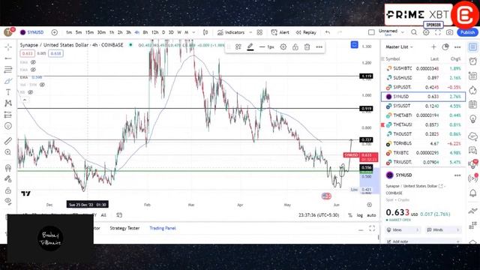Toggle log scale mode
The height and width of the screenshot is (270, 480).
(x=360, y=215)
